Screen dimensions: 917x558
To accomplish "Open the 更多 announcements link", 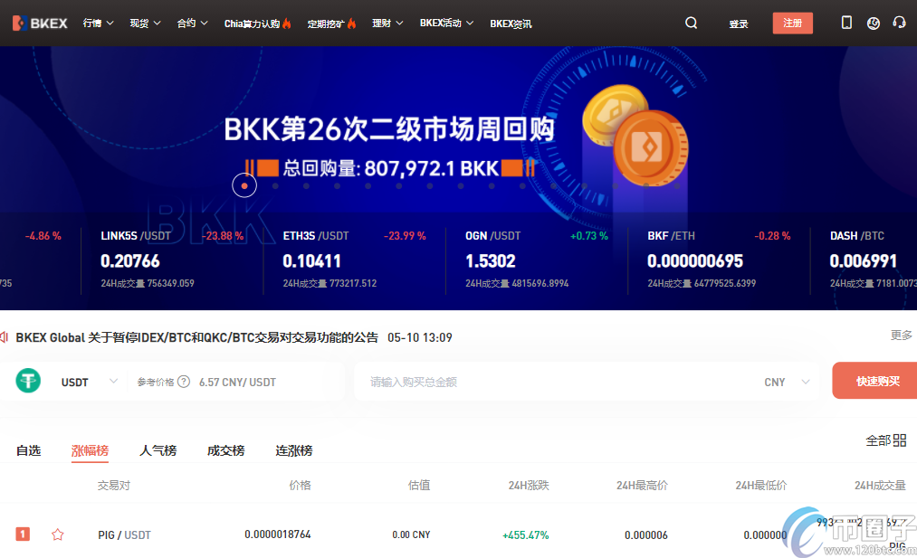I will (x=901, y=336).
